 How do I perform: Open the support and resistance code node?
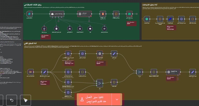(82, 72)
